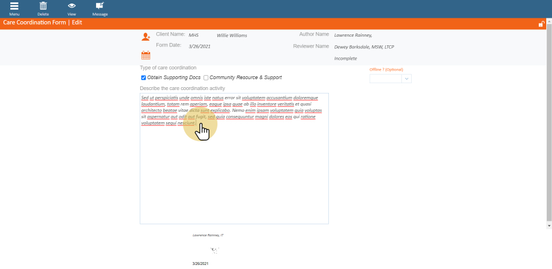Viewport: 552px width, 269px height.
Task: Click the Incomplete status text
Action: [x=346, y=59]
